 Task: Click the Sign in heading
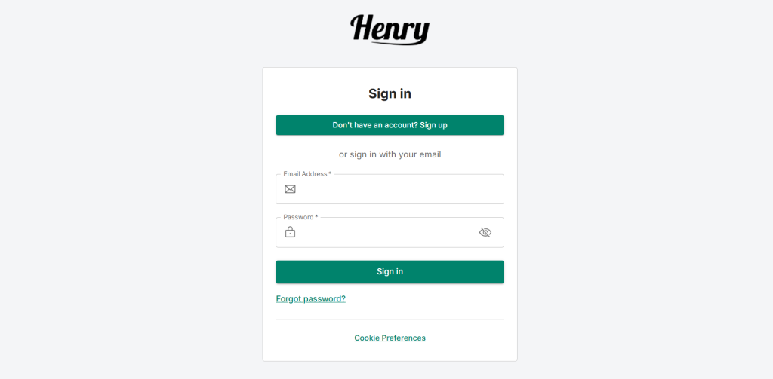click(x=390, y=94)
